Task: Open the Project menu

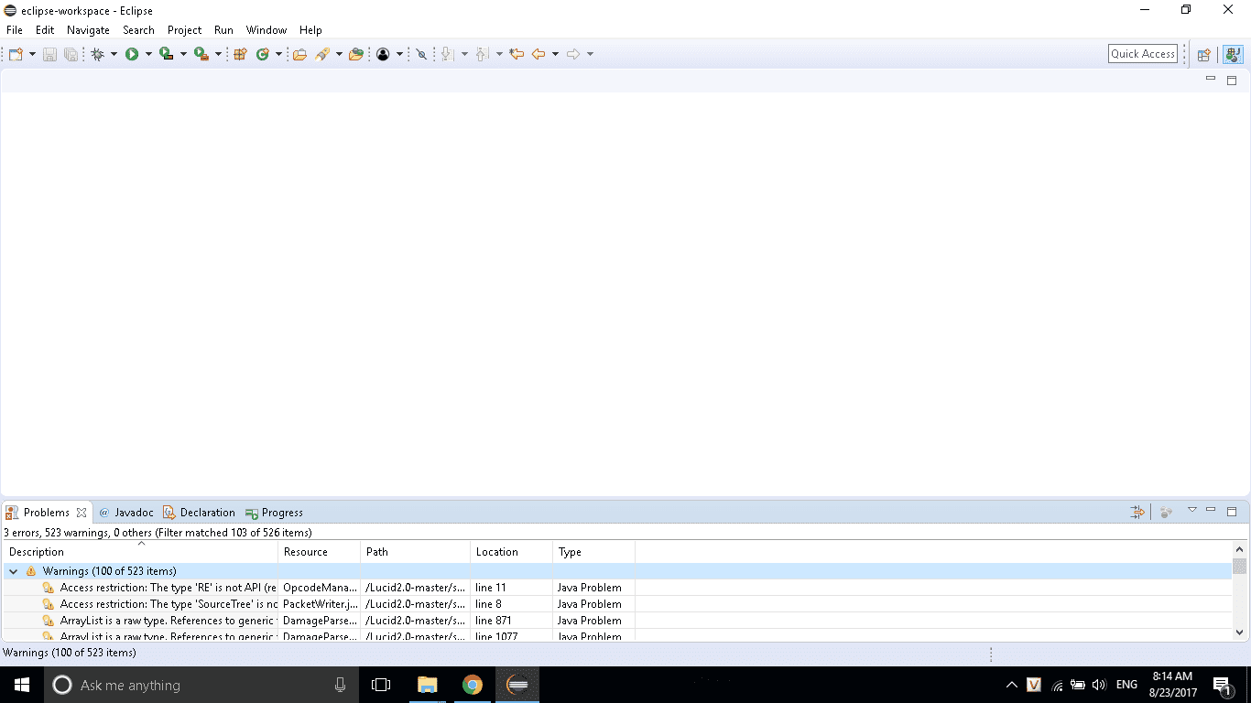Action: click(x=184, y=30)
